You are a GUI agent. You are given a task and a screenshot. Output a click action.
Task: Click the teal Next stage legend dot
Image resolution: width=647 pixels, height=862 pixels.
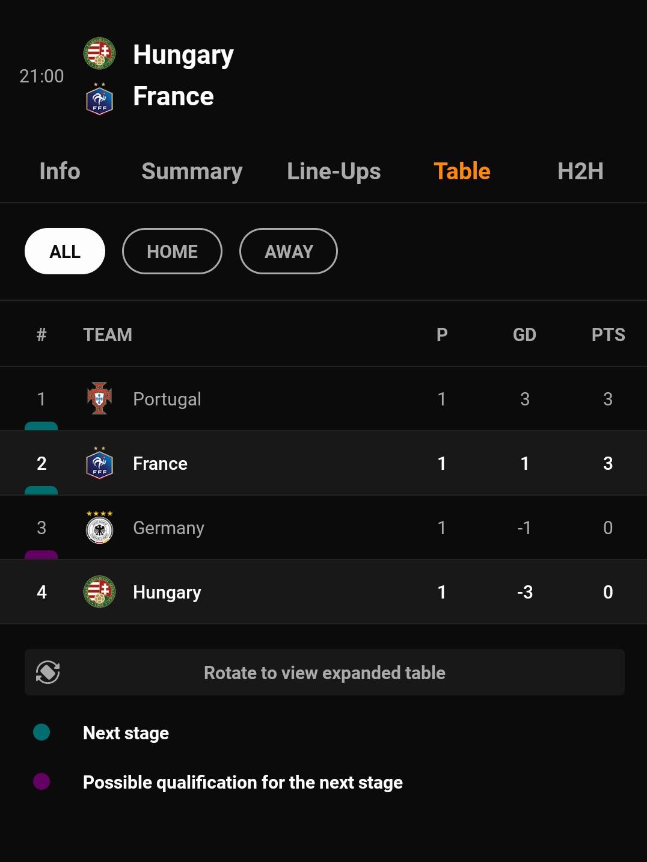tap(41, 732)
